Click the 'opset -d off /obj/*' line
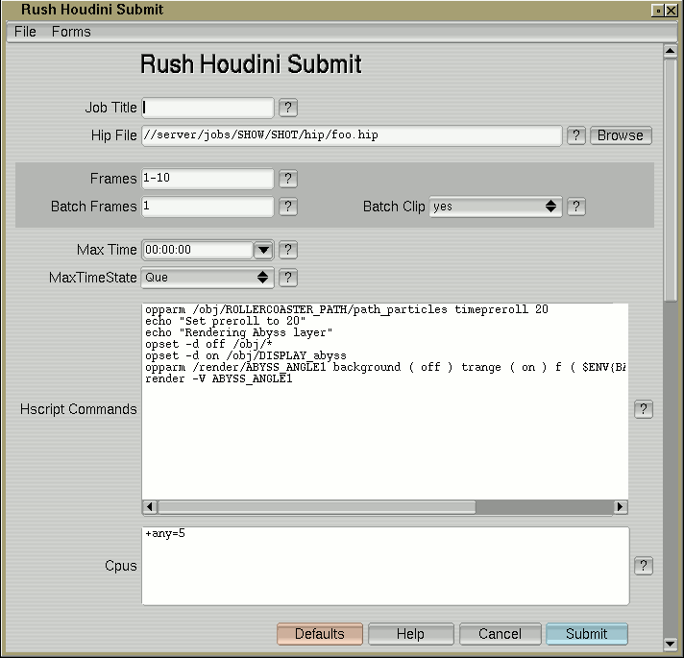 tap(208, 344)
